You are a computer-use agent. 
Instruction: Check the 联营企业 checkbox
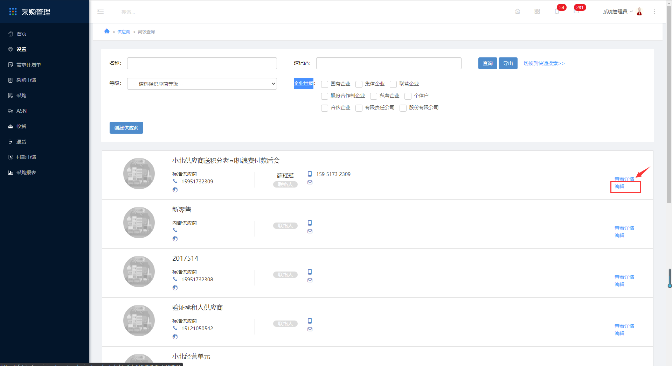pyautogui.click(x=393, y=84)
